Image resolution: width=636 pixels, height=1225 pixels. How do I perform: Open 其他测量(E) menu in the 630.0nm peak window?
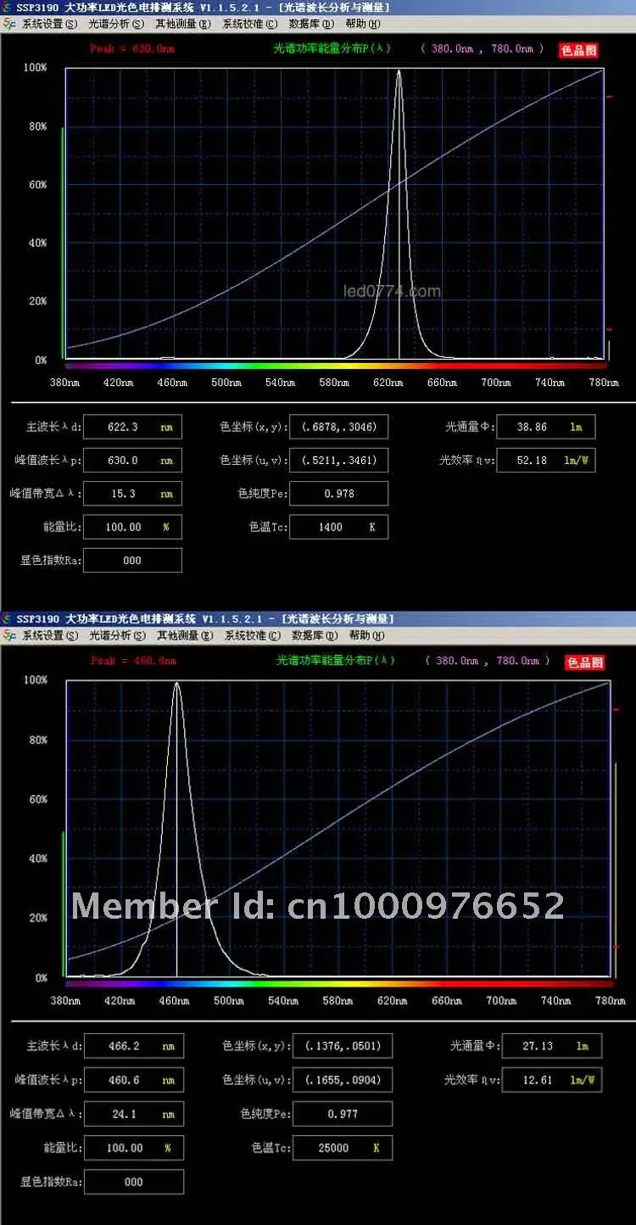point(183,25)
